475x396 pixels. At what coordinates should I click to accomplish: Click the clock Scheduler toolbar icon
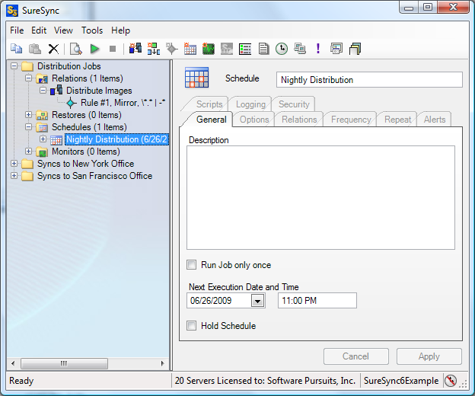tap(282, 49)
